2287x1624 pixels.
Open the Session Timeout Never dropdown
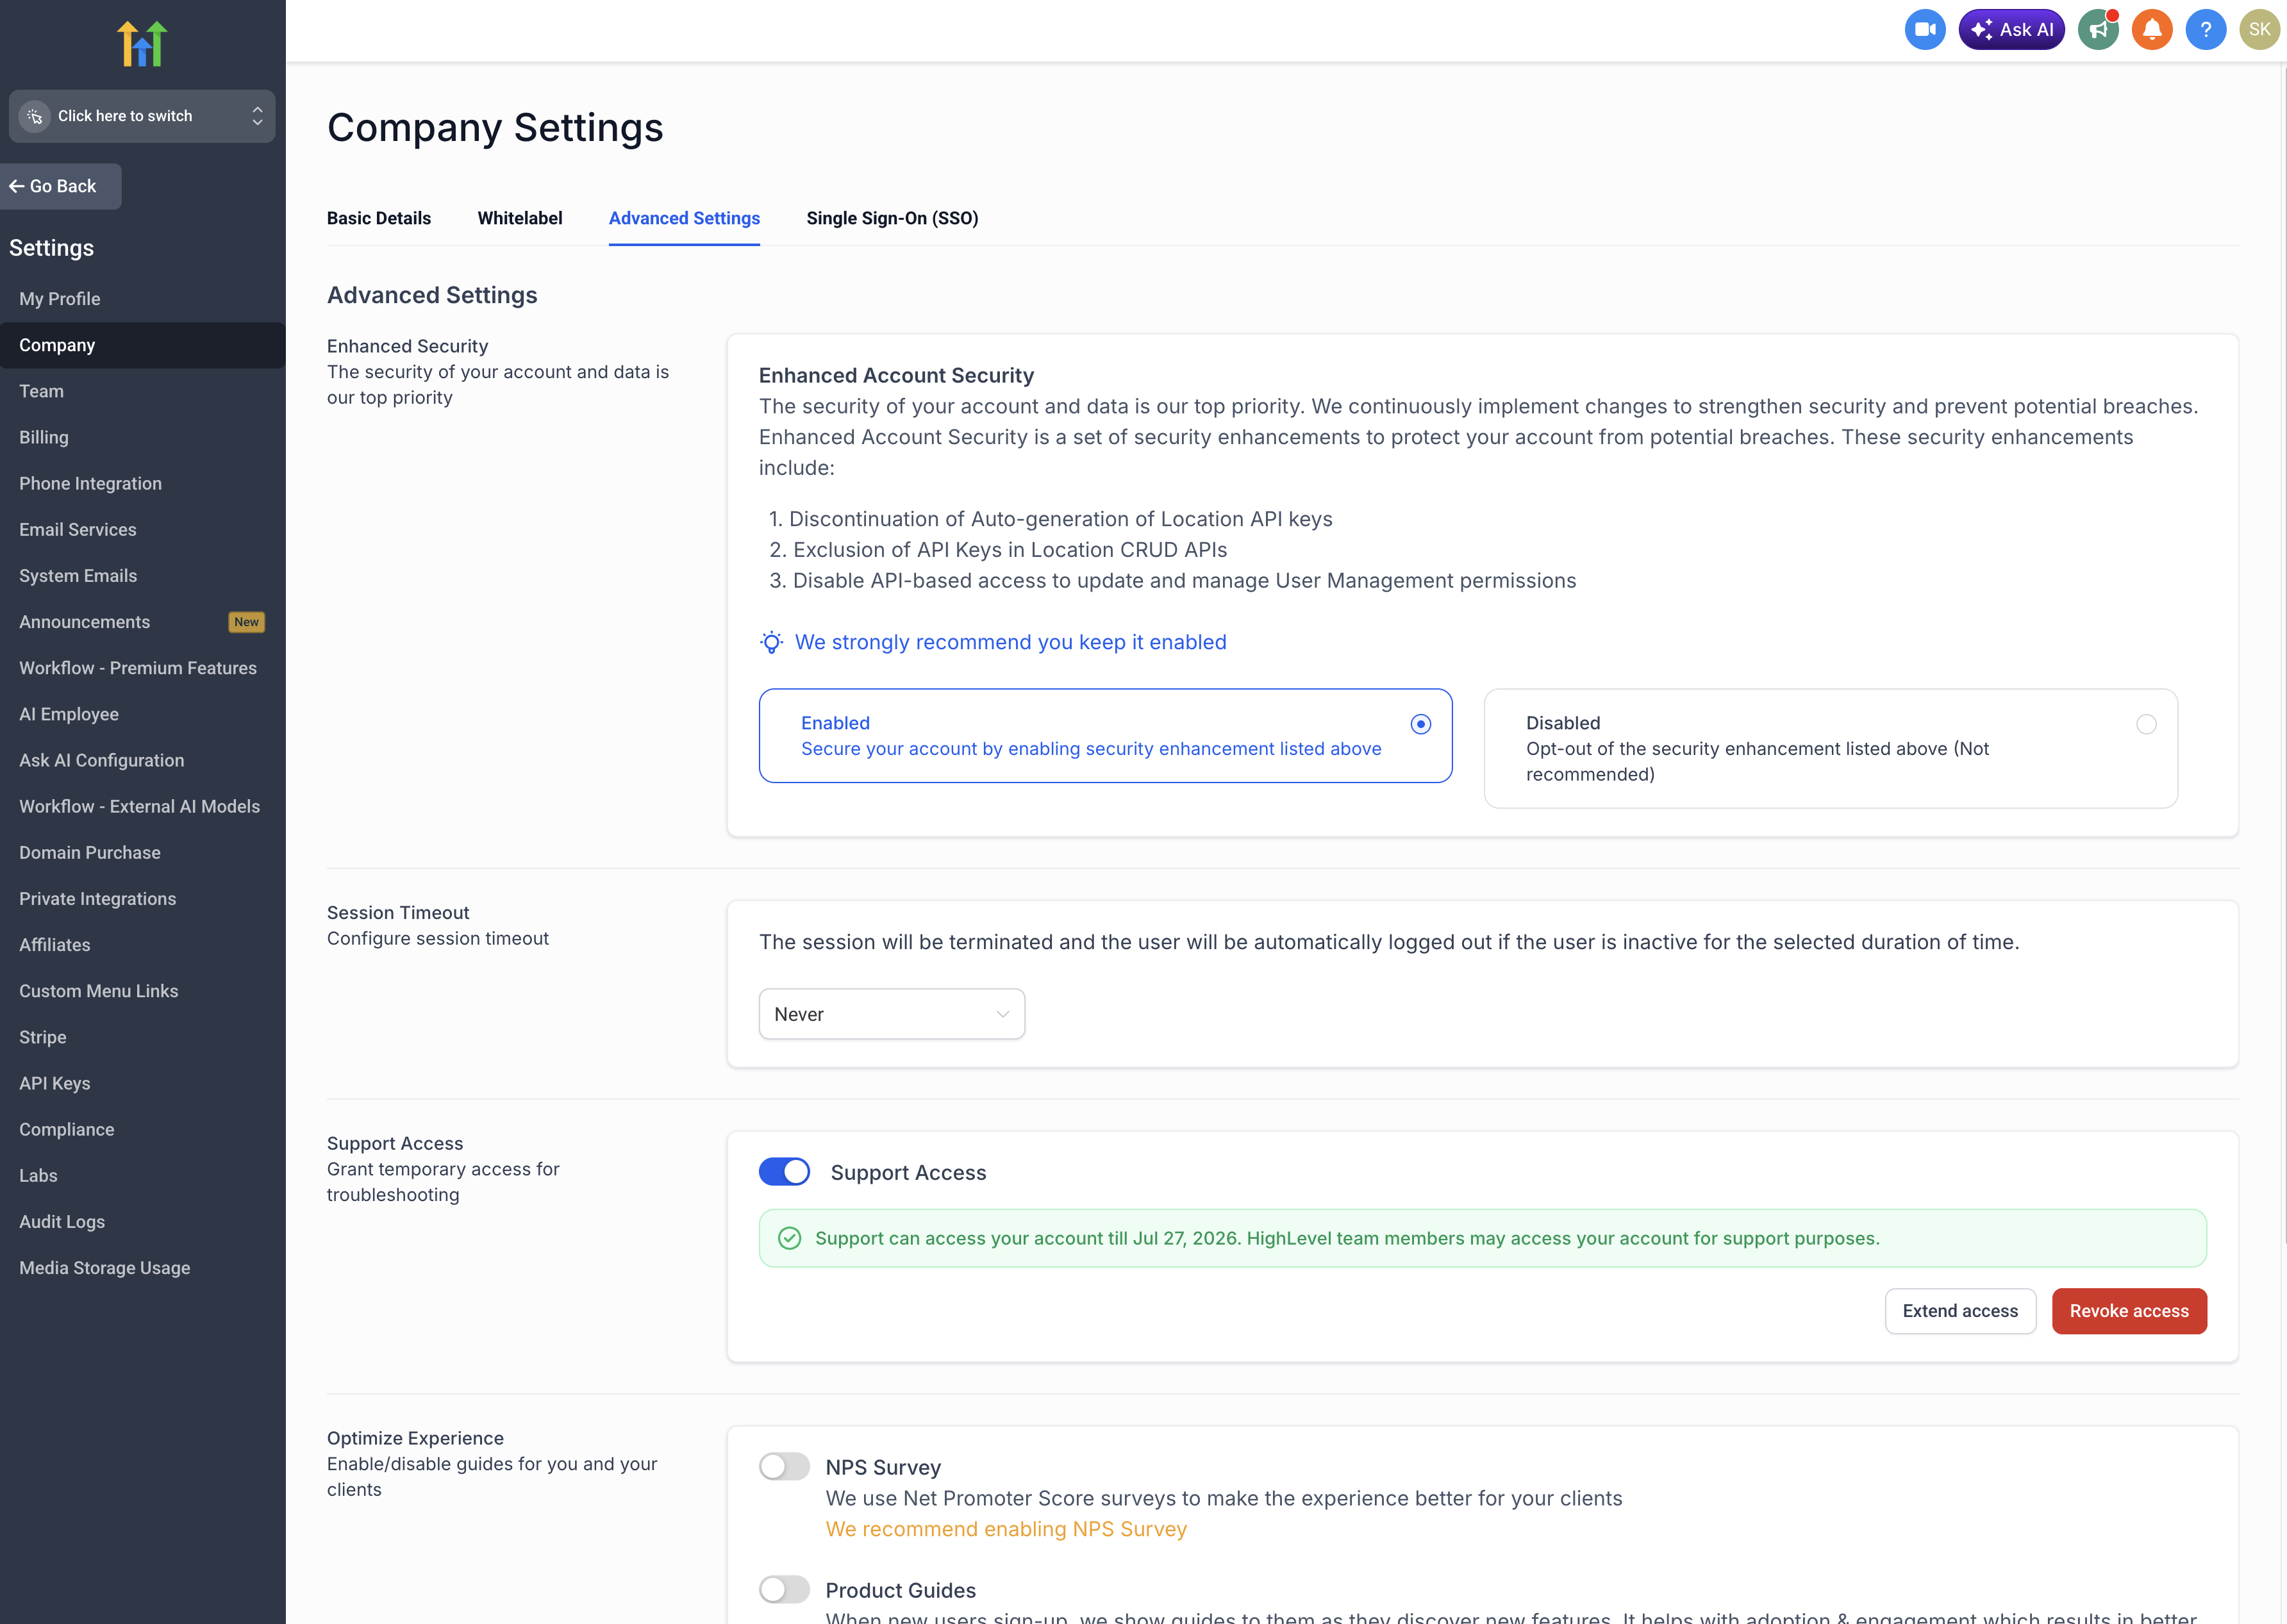(891, 1014)
